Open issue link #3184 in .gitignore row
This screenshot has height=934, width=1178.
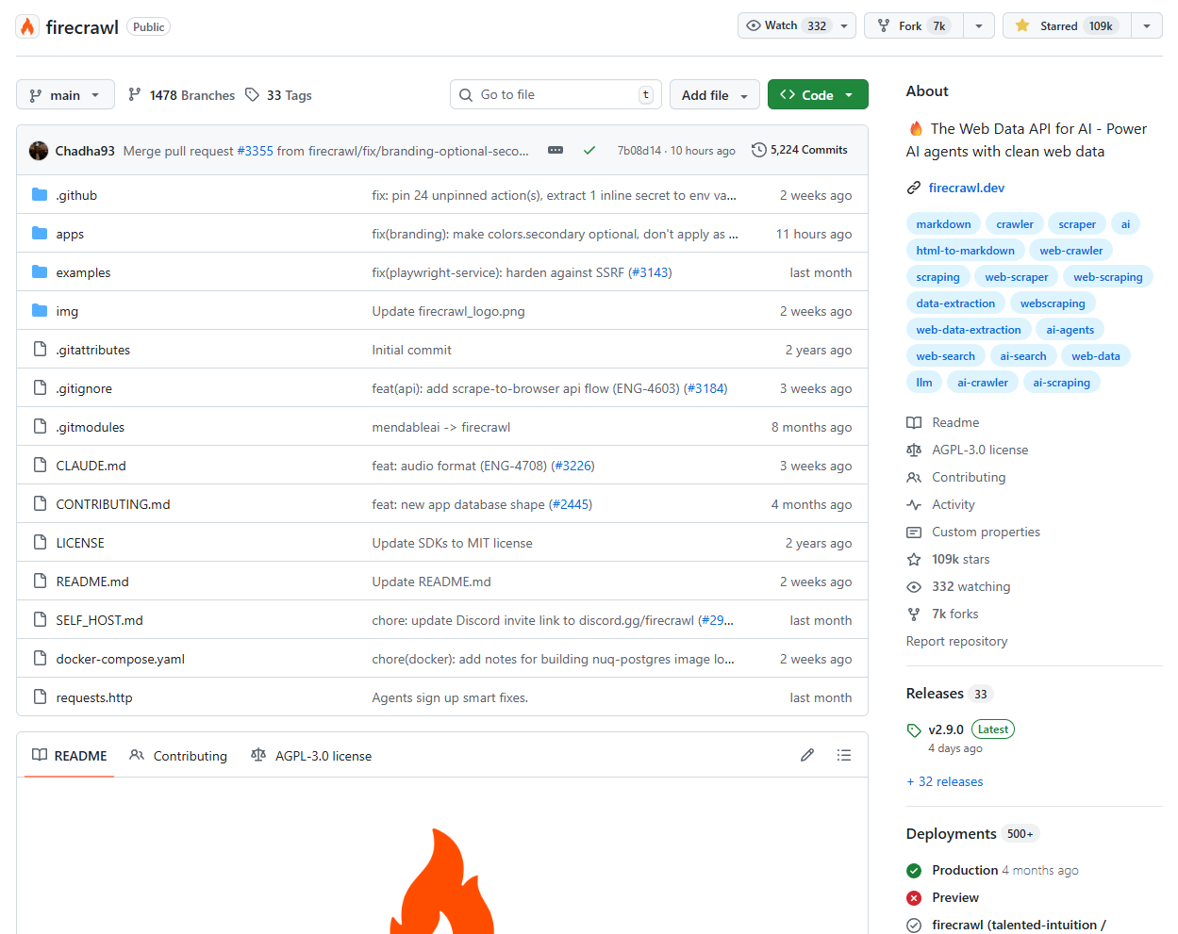click(705, 388)
